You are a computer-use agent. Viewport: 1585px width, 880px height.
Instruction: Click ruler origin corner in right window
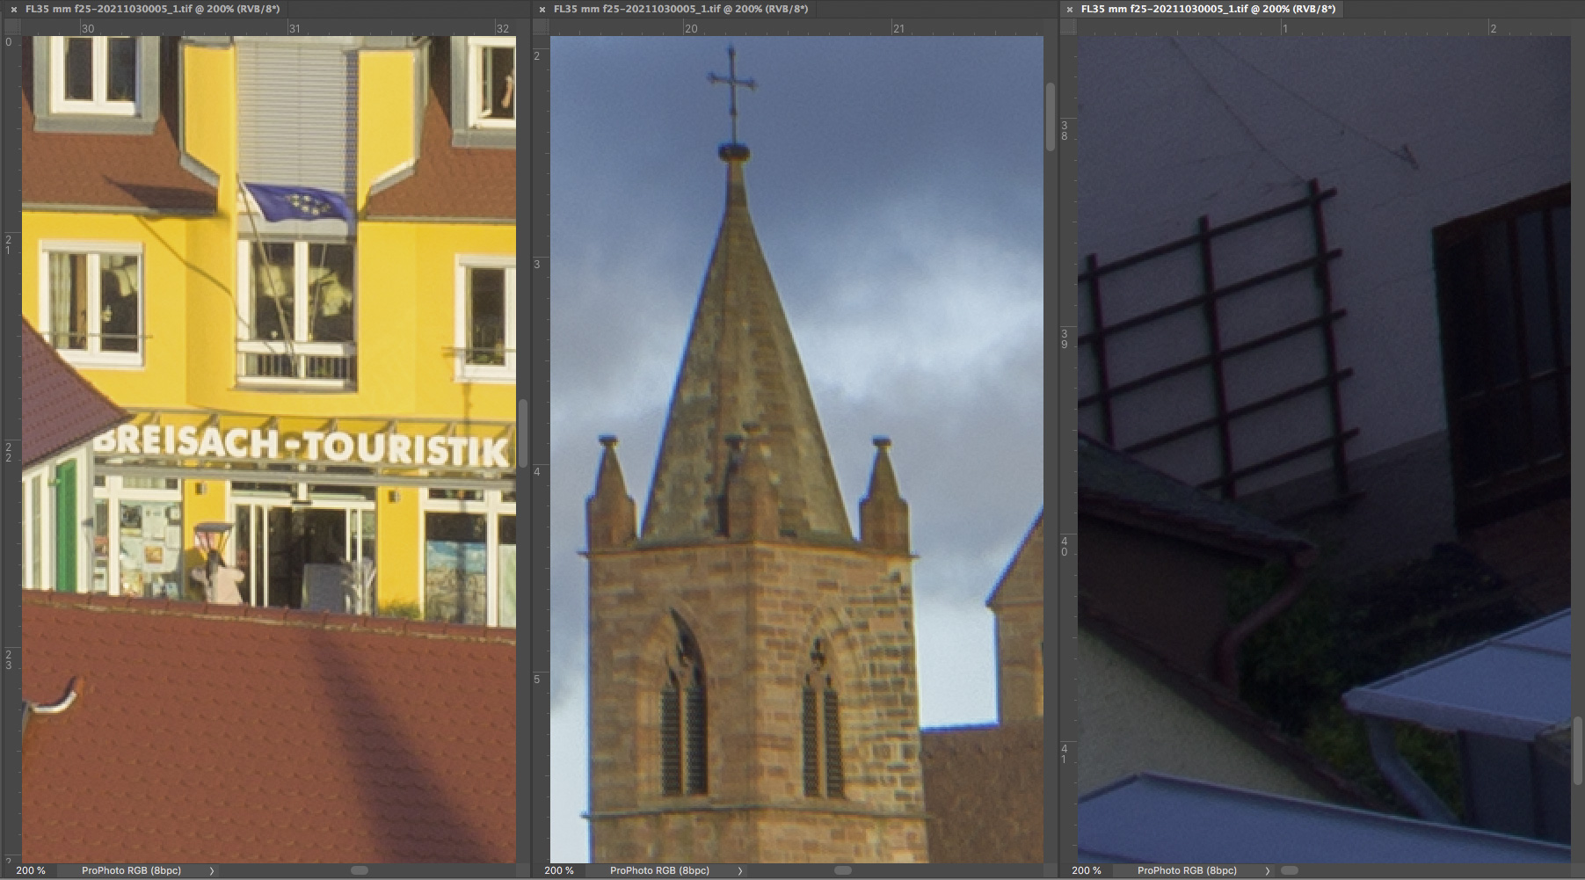tap(1068, 27)
